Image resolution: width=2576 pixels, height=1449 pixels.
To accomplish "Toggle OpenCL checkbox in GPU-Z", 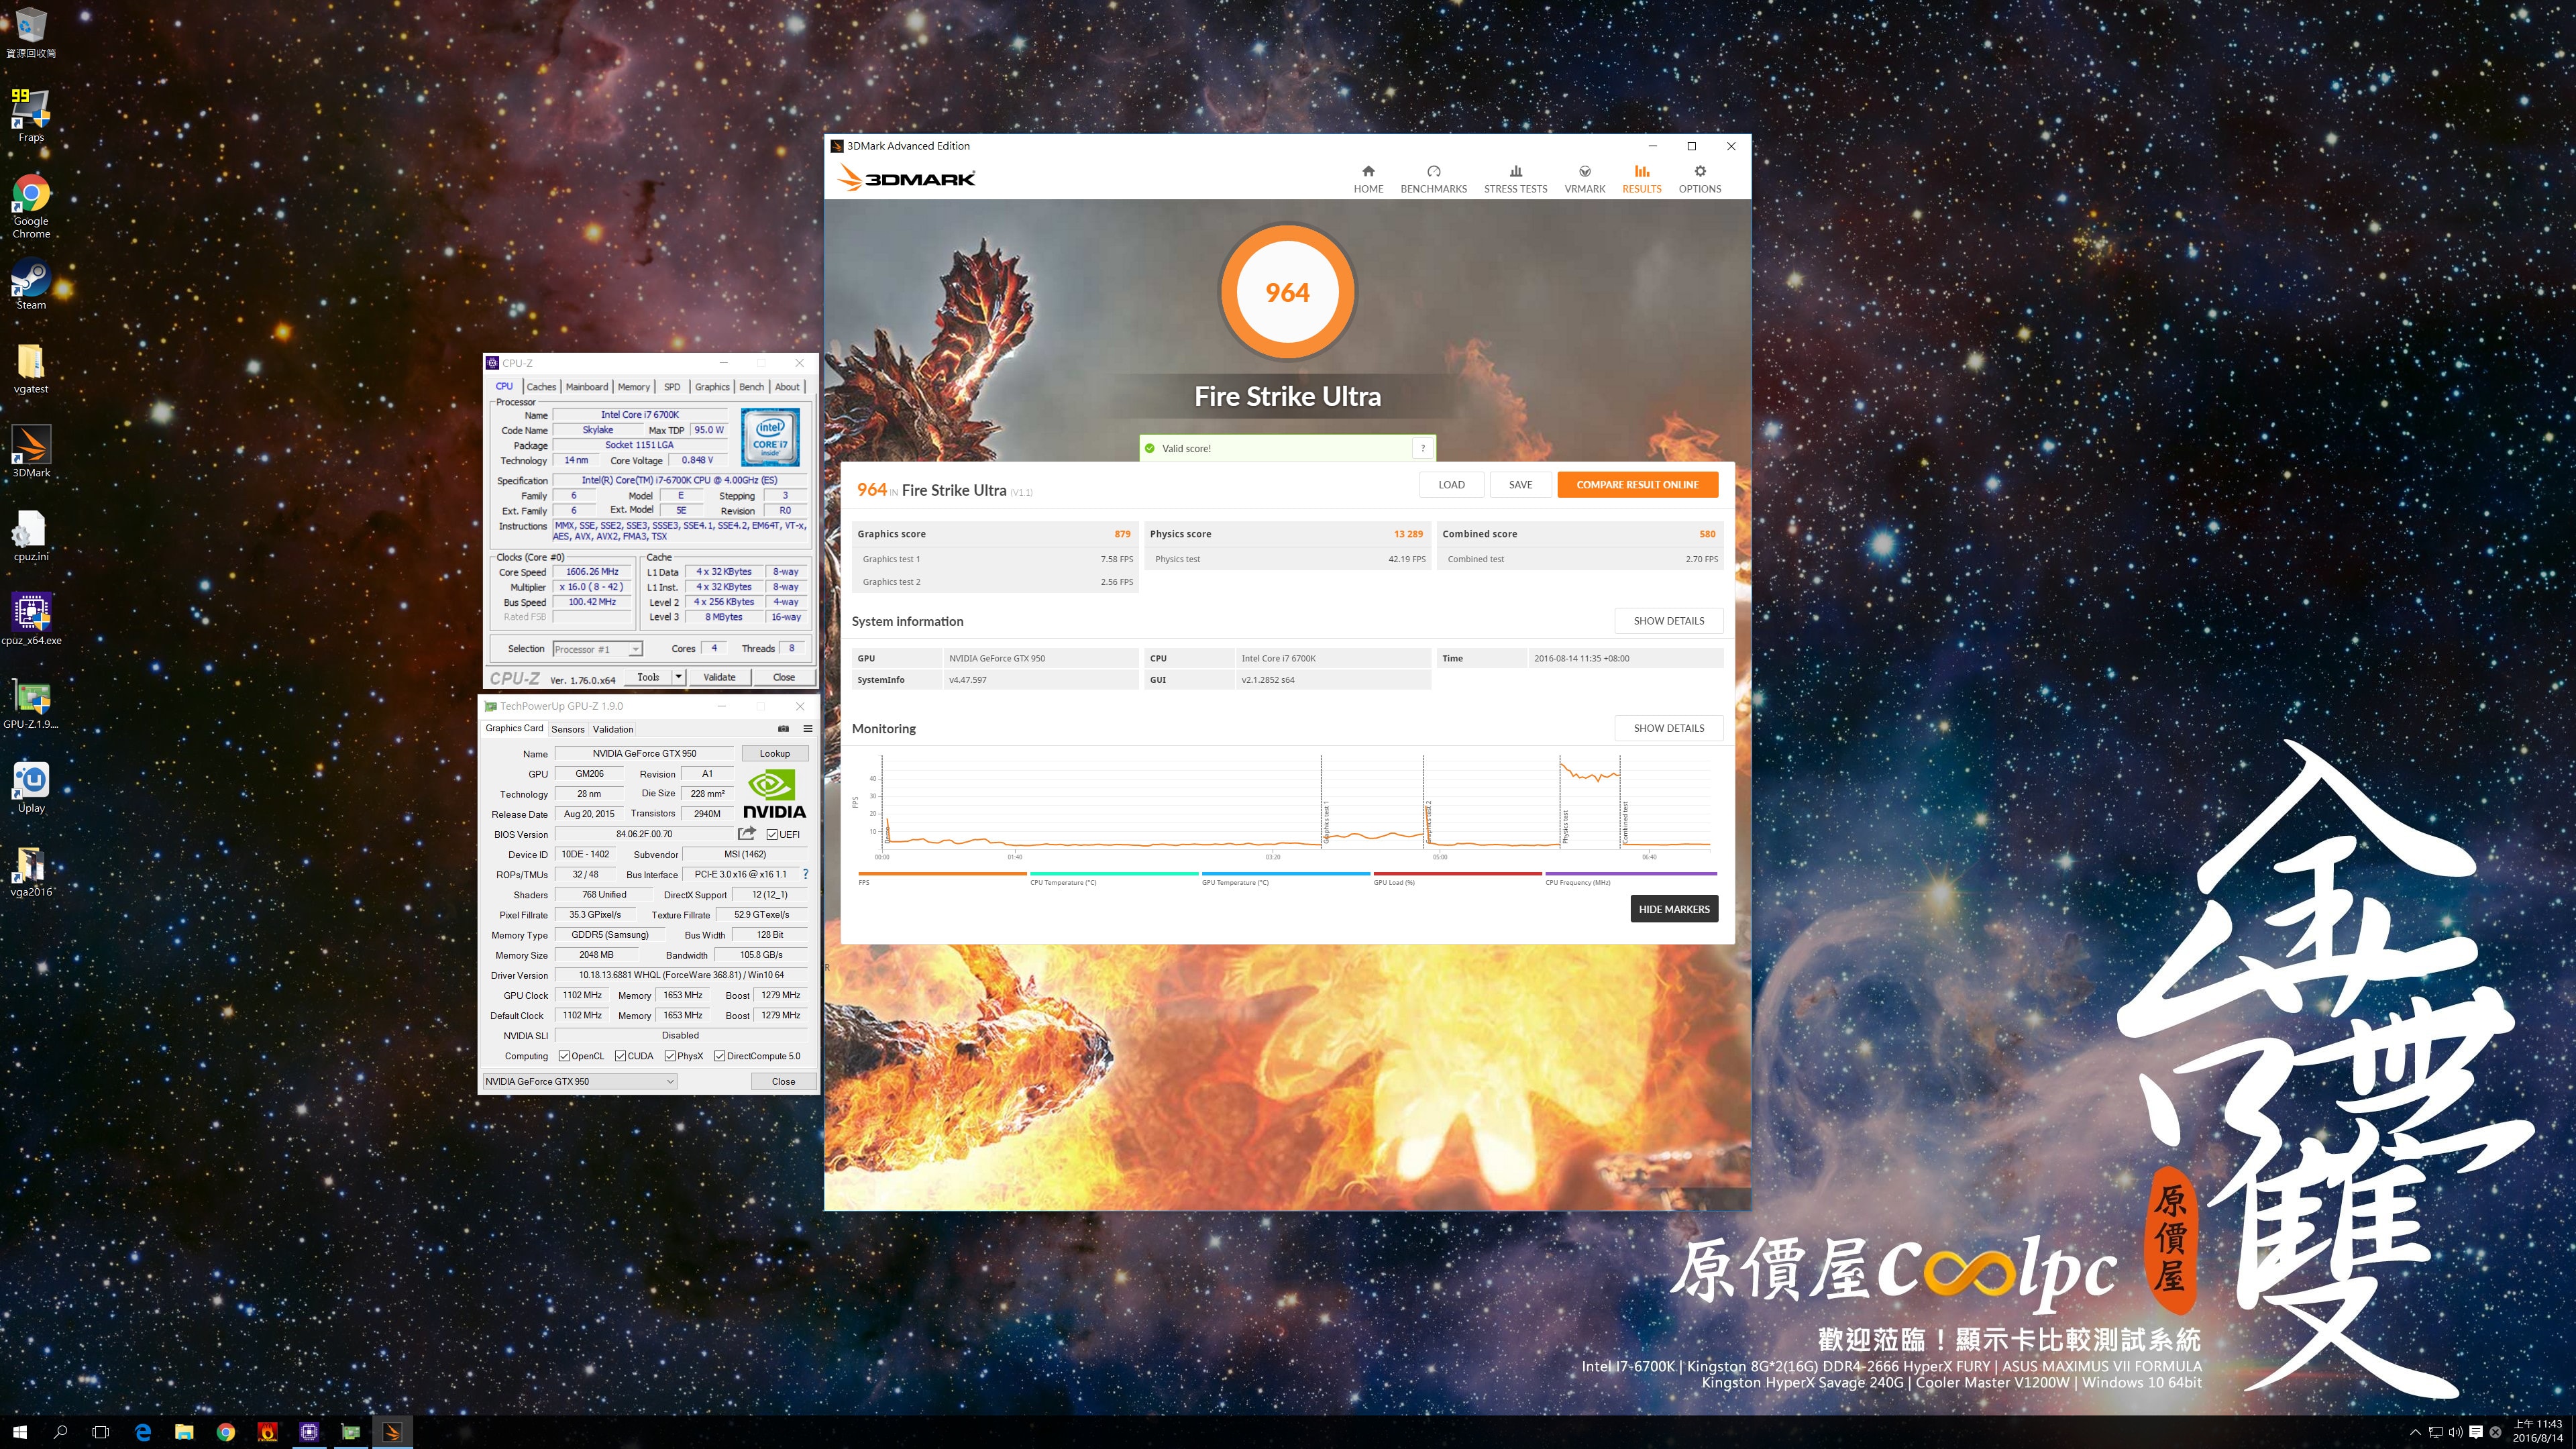I will [564, 1056].
